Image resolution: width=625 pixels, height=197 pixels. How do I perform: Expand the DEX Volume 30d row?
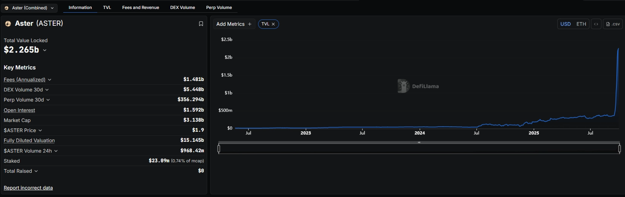[47, 90]
